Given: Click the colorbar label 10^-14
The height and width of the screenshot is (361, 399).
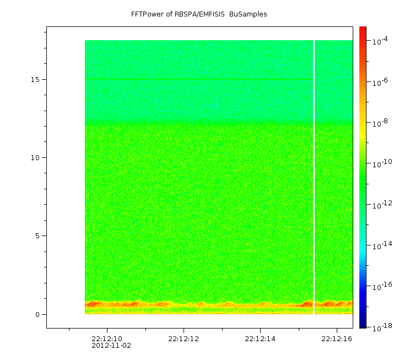Looking at the screenshot, I should point(381,245).
